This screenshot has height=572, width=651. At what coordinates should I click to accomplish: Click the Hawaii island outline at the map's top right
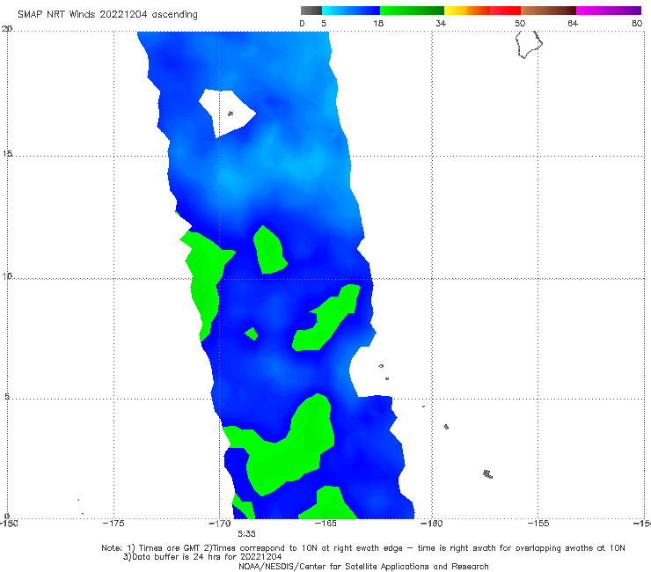coord(529,45)
